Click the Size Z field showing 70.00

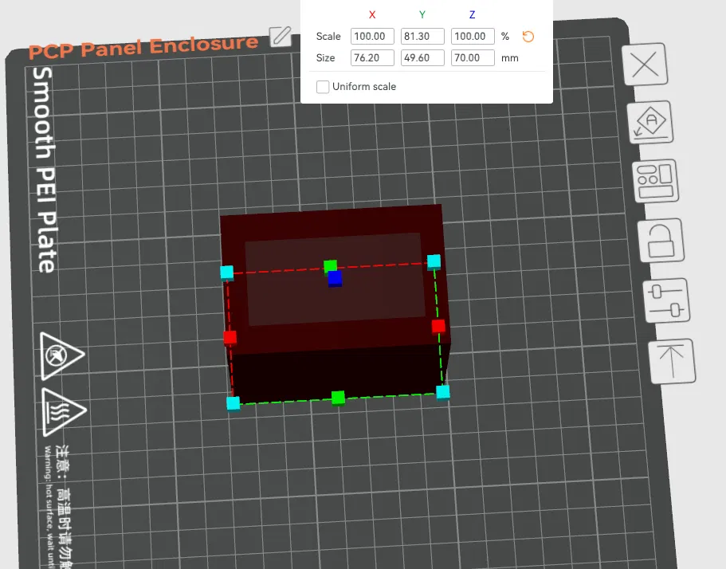coord(473,58)
